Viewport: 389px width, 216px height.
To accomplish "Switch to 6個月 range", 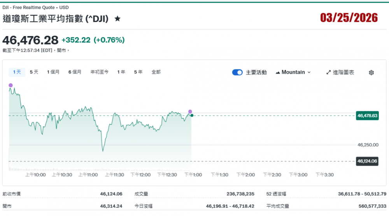I will pos(75,72).
